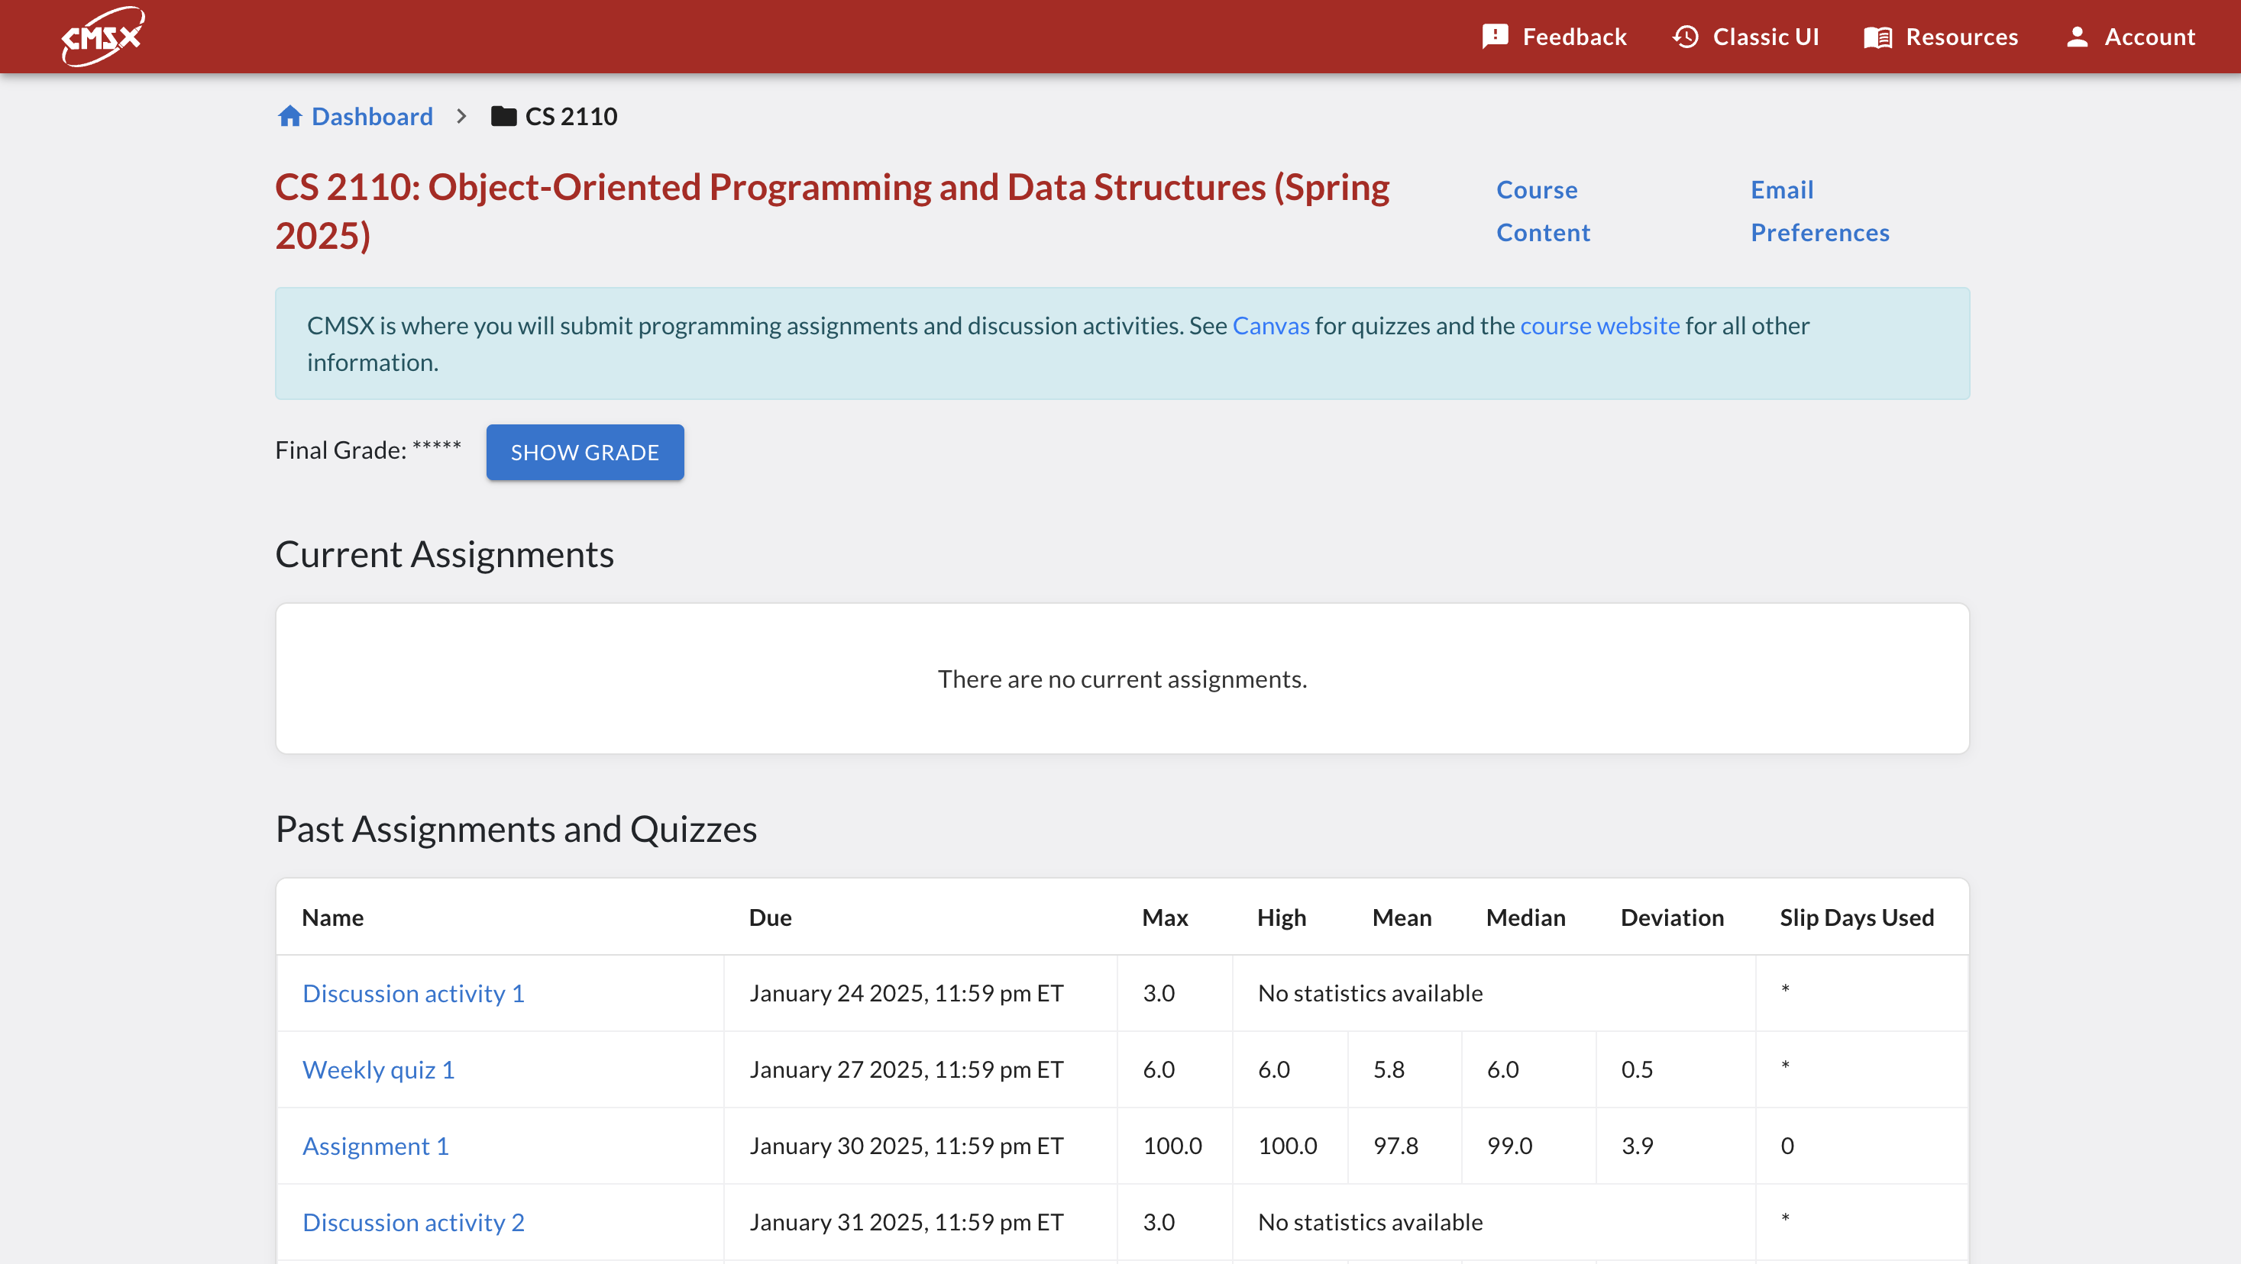This screenshot has width=2241, height=1264.
Task: Click the folder icon beside CS 2110
Action: pos(503,115)
